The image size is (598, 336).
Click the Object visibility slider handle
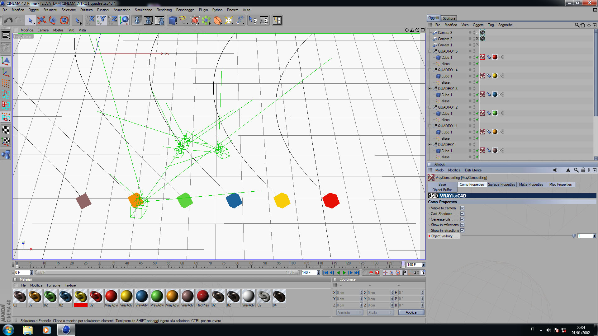point(574,236)
